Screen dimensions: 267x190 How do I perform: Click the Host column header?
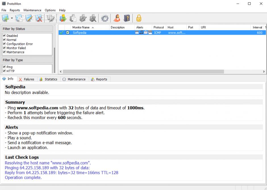(176, 28)
